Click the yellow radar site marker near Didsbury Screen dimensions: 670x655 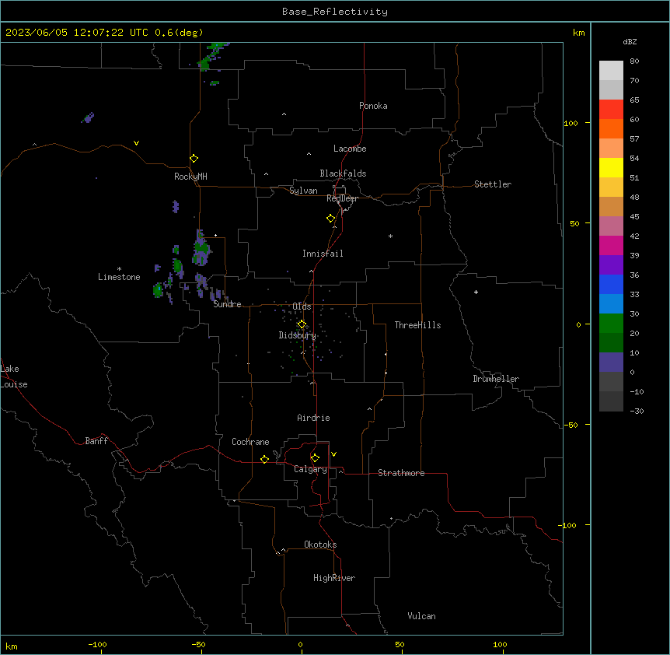302,324
